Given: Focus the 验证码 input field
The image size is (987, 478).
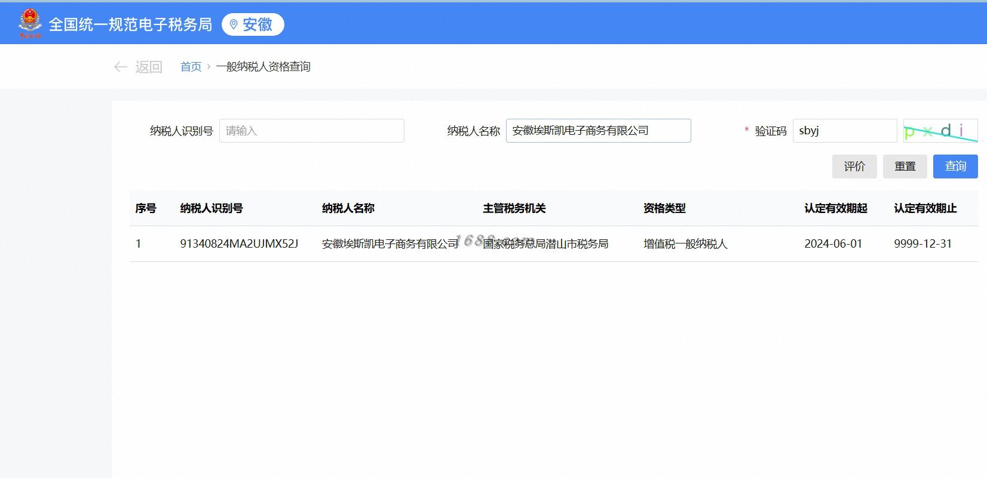Looking at the screenshot, I should pyautogui.click(x=845, y=131).
